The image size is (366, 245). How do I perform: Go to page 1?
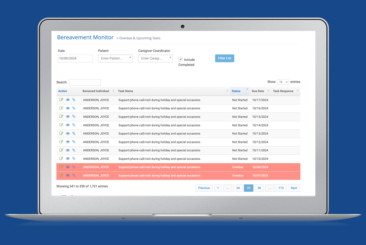click(x=218, y=188)
